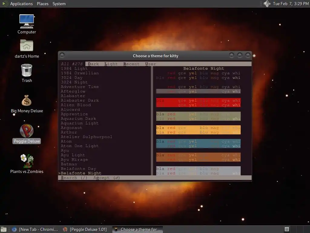This screenshot has width=310, height=233.
Task: Click the volume speaker icon in the panel
Action: click(267, 4)
